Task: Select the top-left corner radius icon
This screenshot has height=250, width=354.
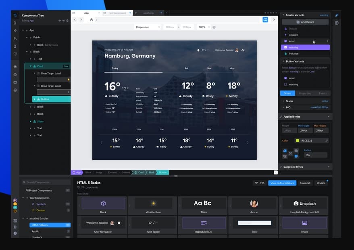Action: pos(285,151)
